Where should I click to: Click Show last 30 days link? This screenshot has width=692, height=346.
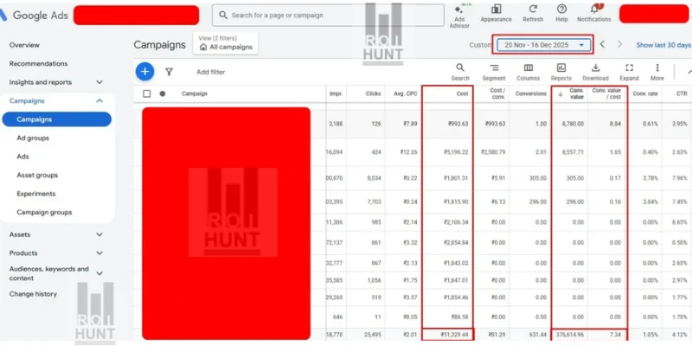click(x=663, y=45)
